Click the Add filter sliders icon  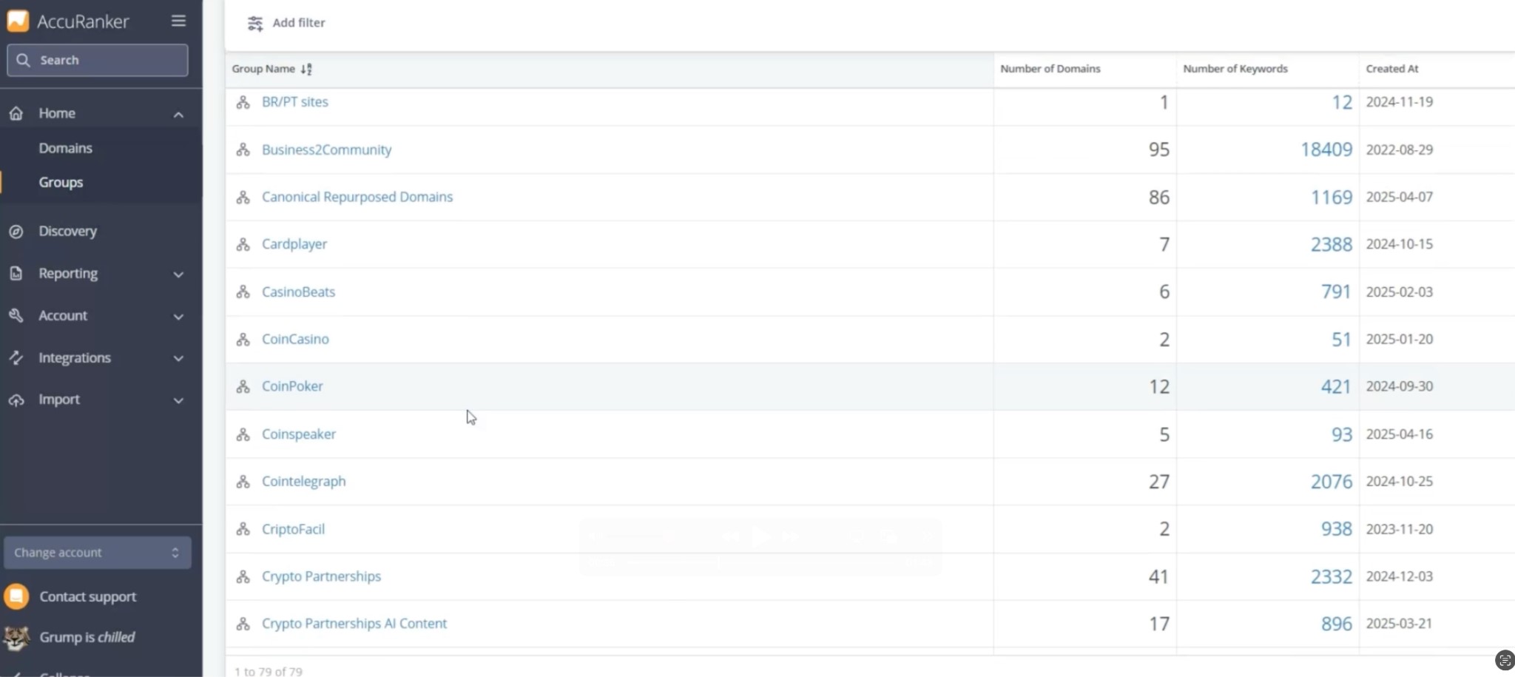(x=255, y=24)
